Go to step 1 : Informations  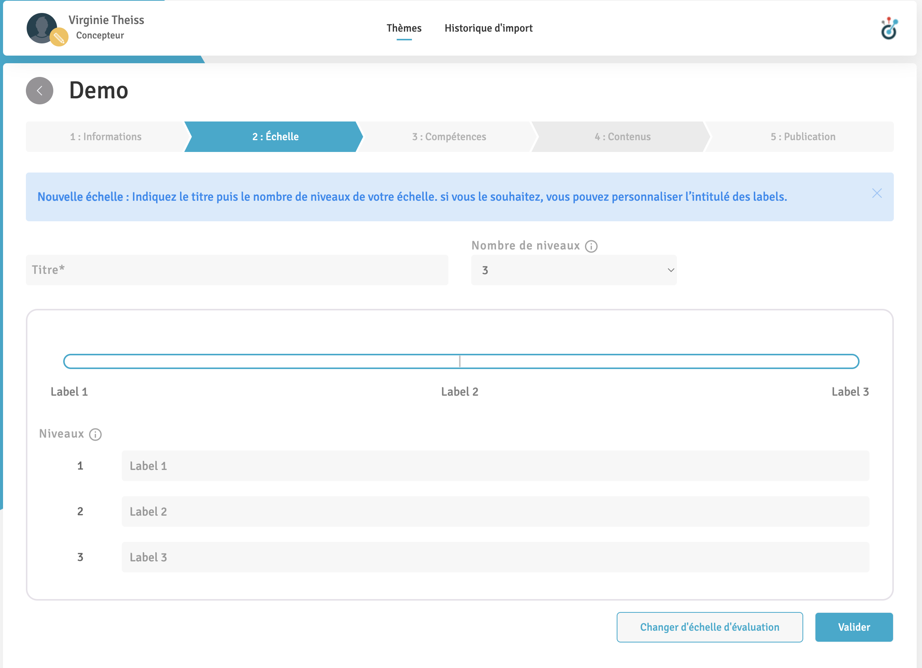(106, 137)
